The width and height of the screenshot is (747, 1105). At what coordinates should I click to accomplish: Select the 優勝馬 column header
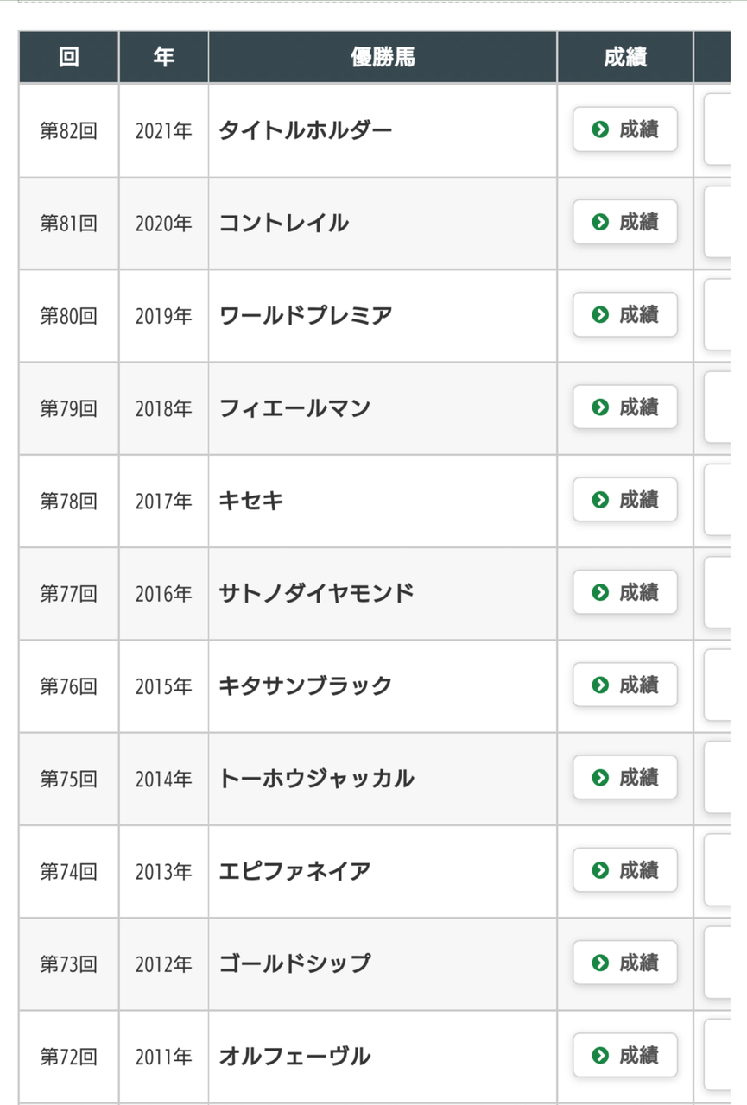point(383,57)
